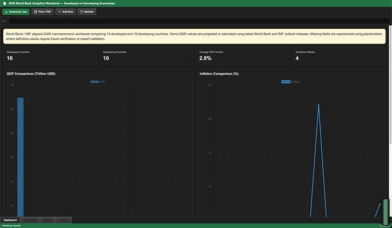
Task: Click the tall blue GDP bar
Action: (x=21, y=157)
